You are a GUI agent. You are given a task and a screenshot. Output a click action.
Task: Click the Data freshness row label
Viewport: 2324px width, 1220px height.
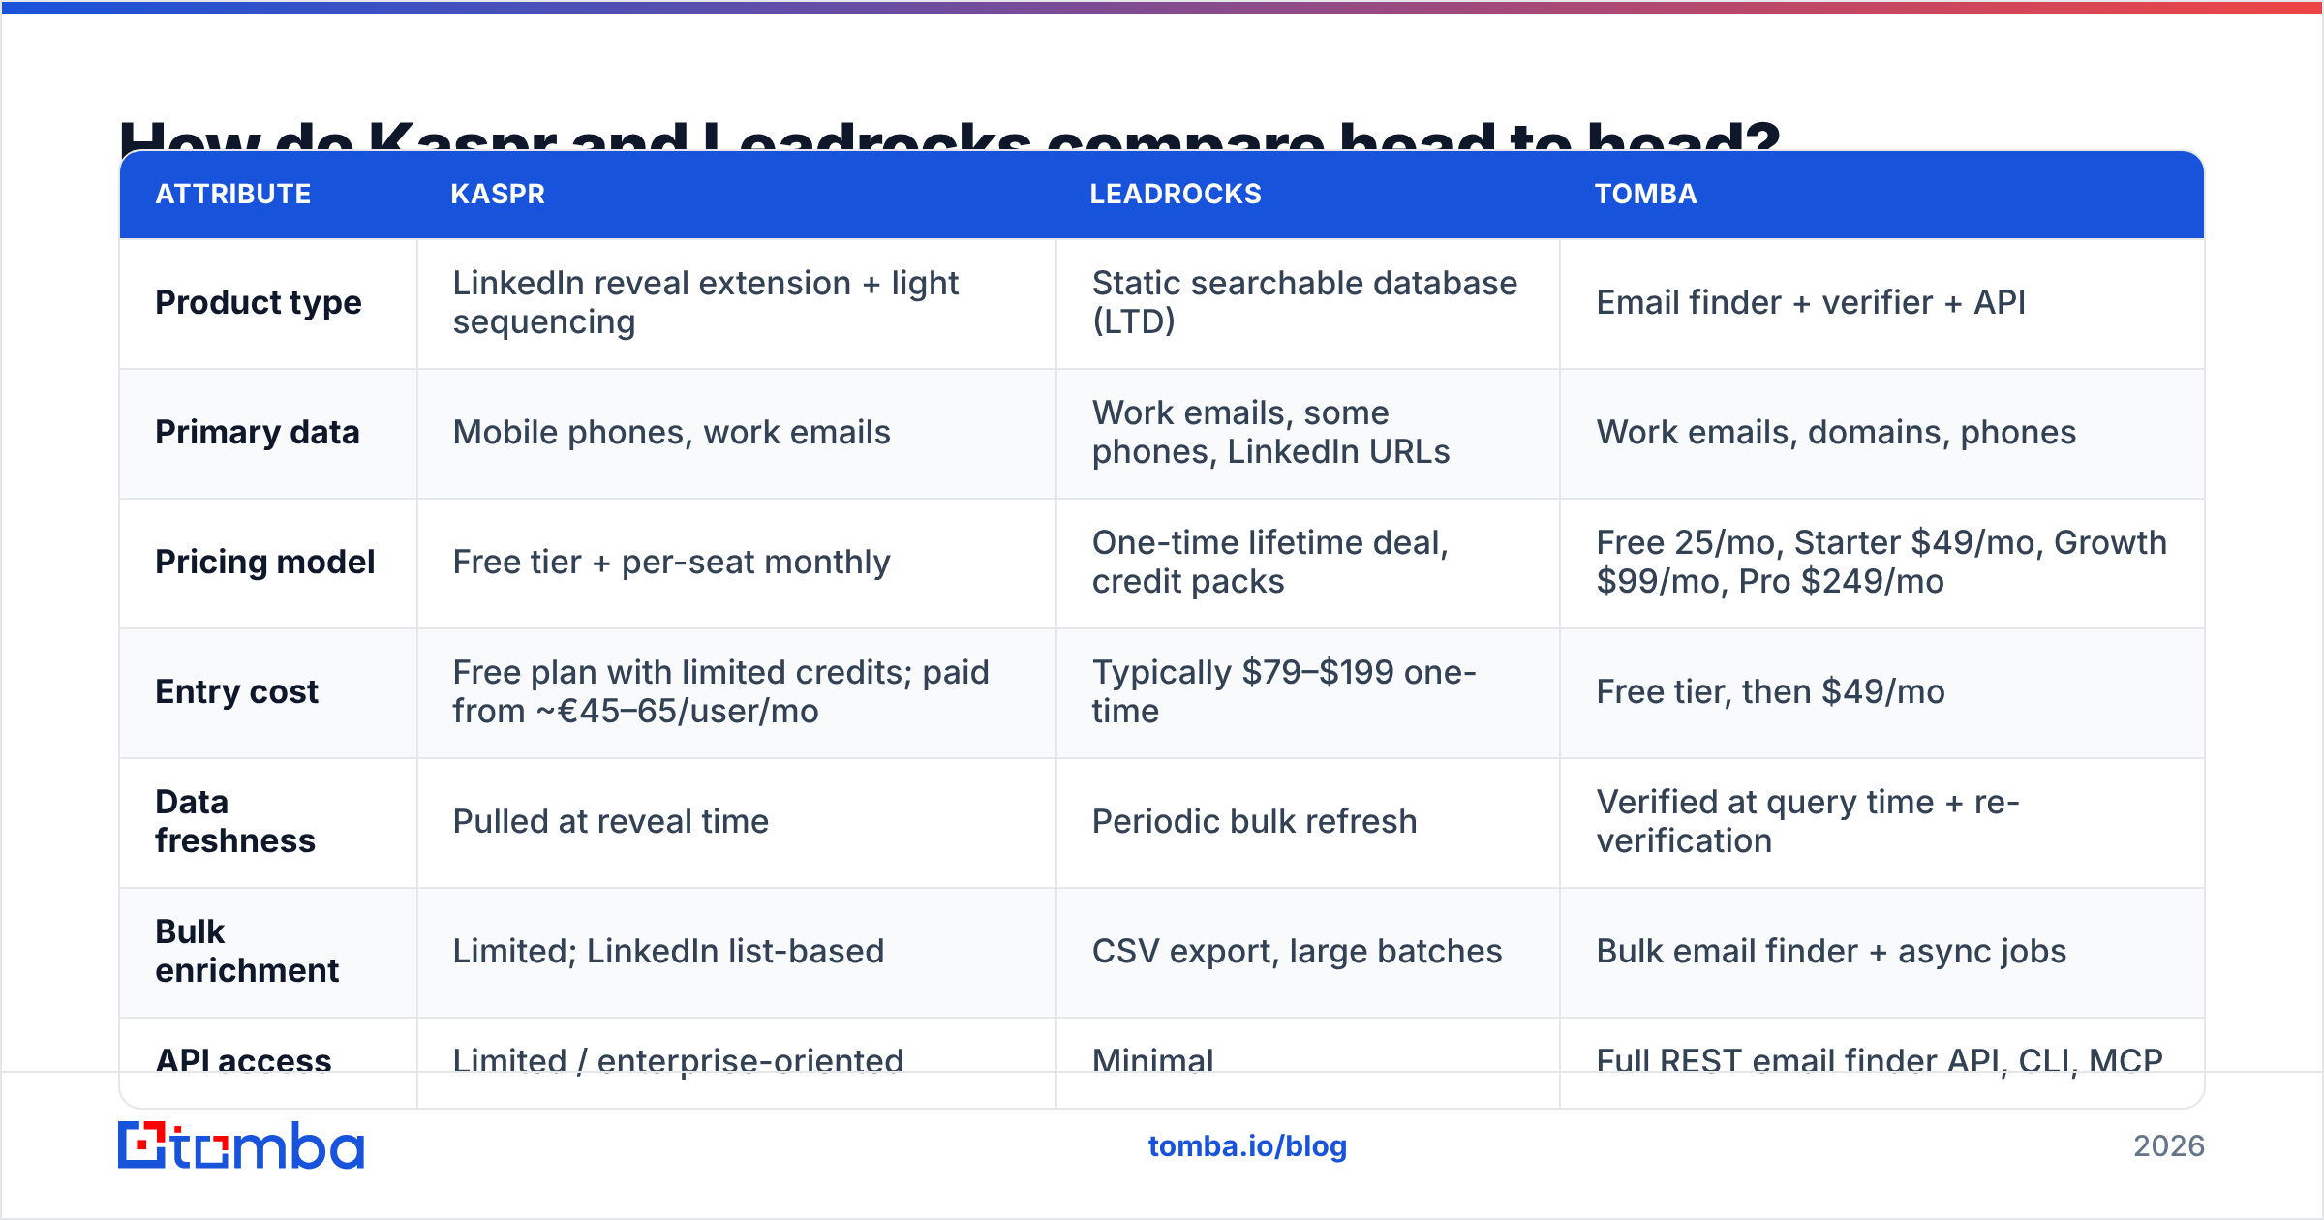(235, 821)
